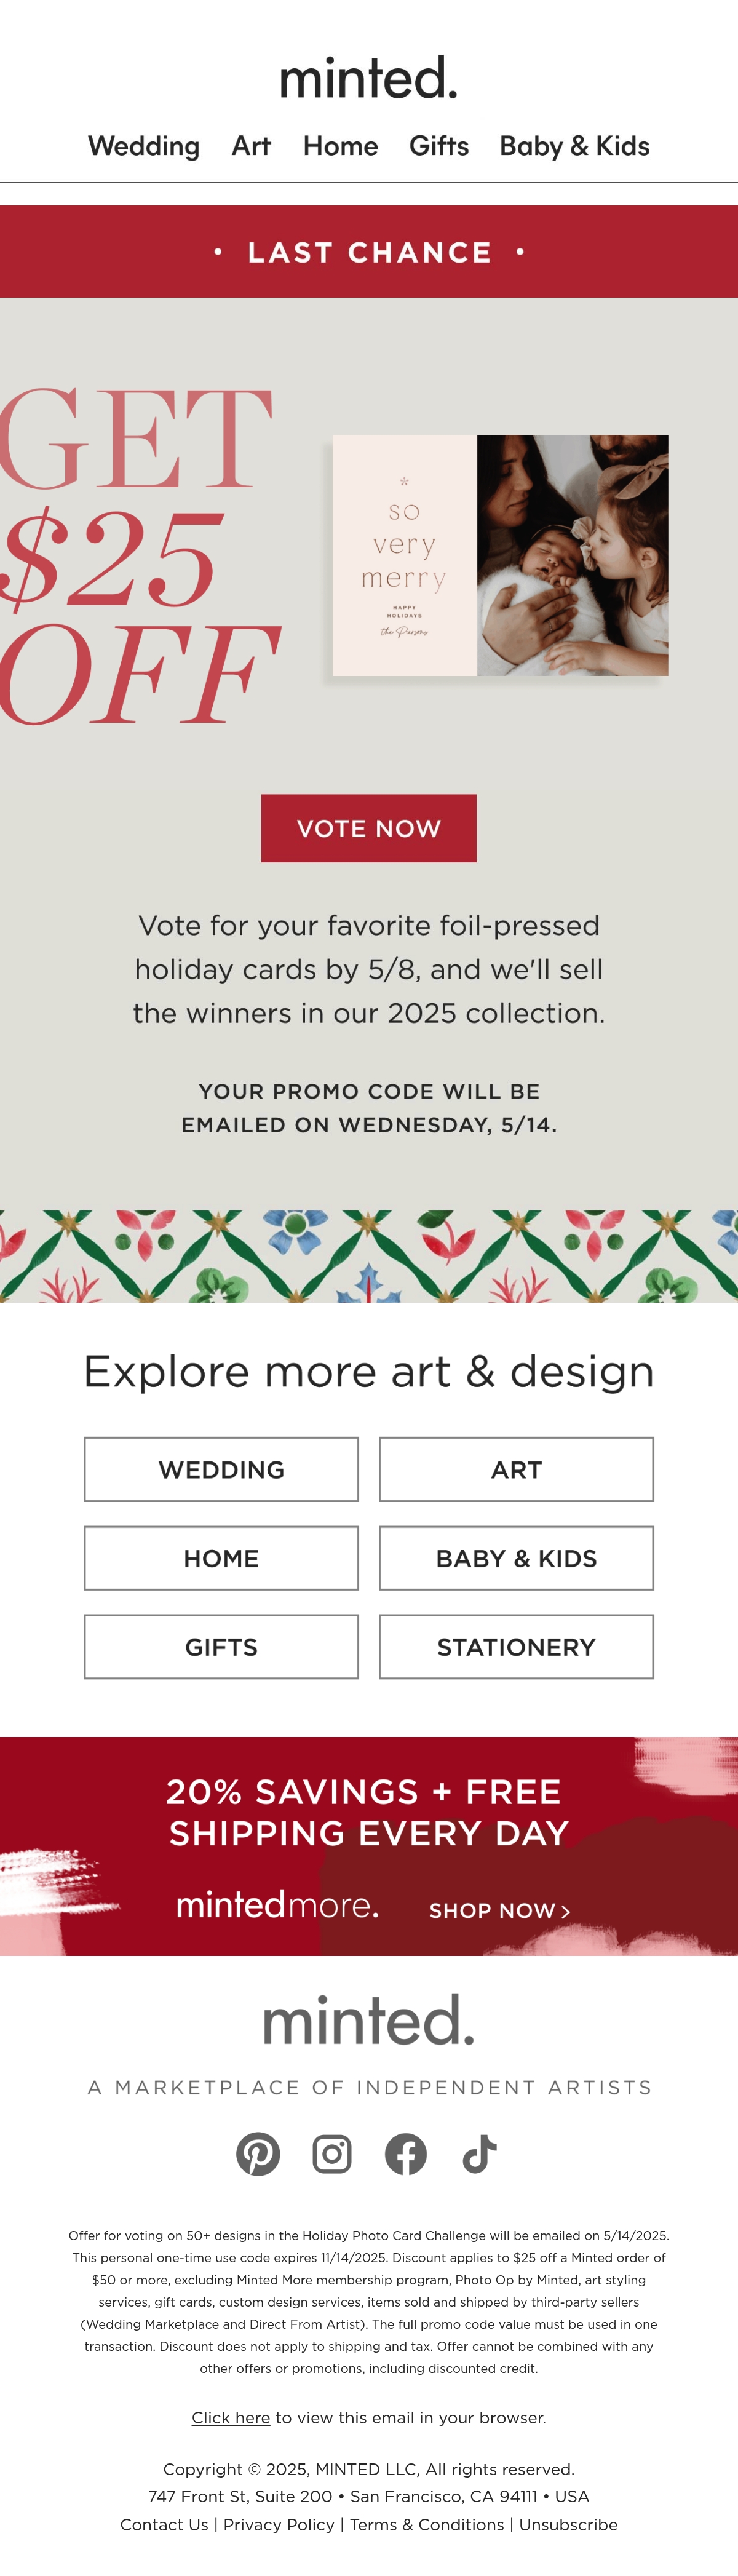Choose the BABY & KIDS outlined button

point(516,1558)
